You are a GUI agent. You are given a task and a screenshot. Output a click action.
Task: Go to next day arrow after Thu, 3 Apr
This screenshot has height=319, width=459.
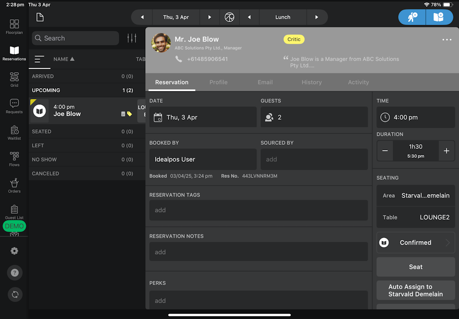click(209, 17)
